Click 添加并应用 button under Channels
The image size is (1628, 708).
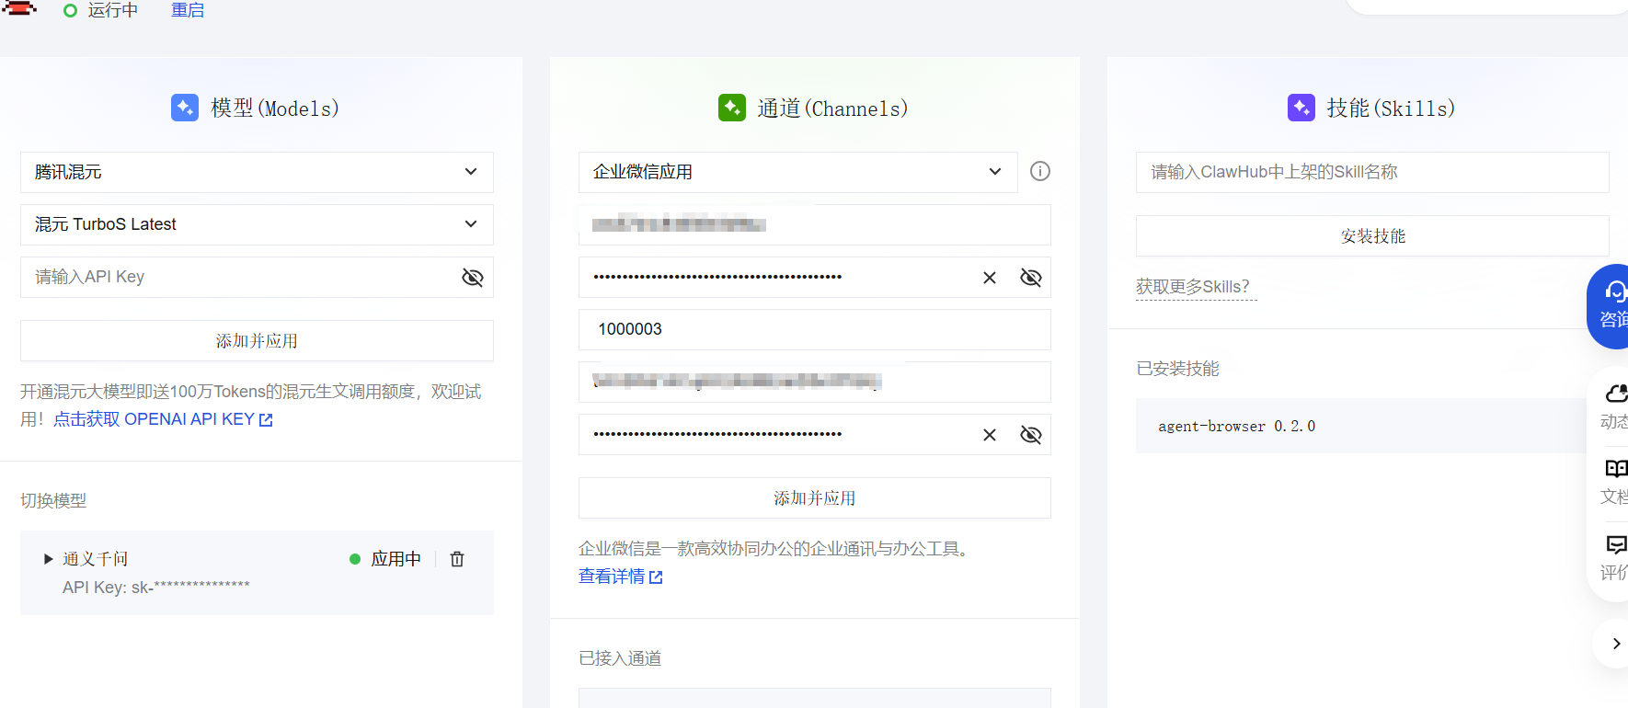(814, 497)
